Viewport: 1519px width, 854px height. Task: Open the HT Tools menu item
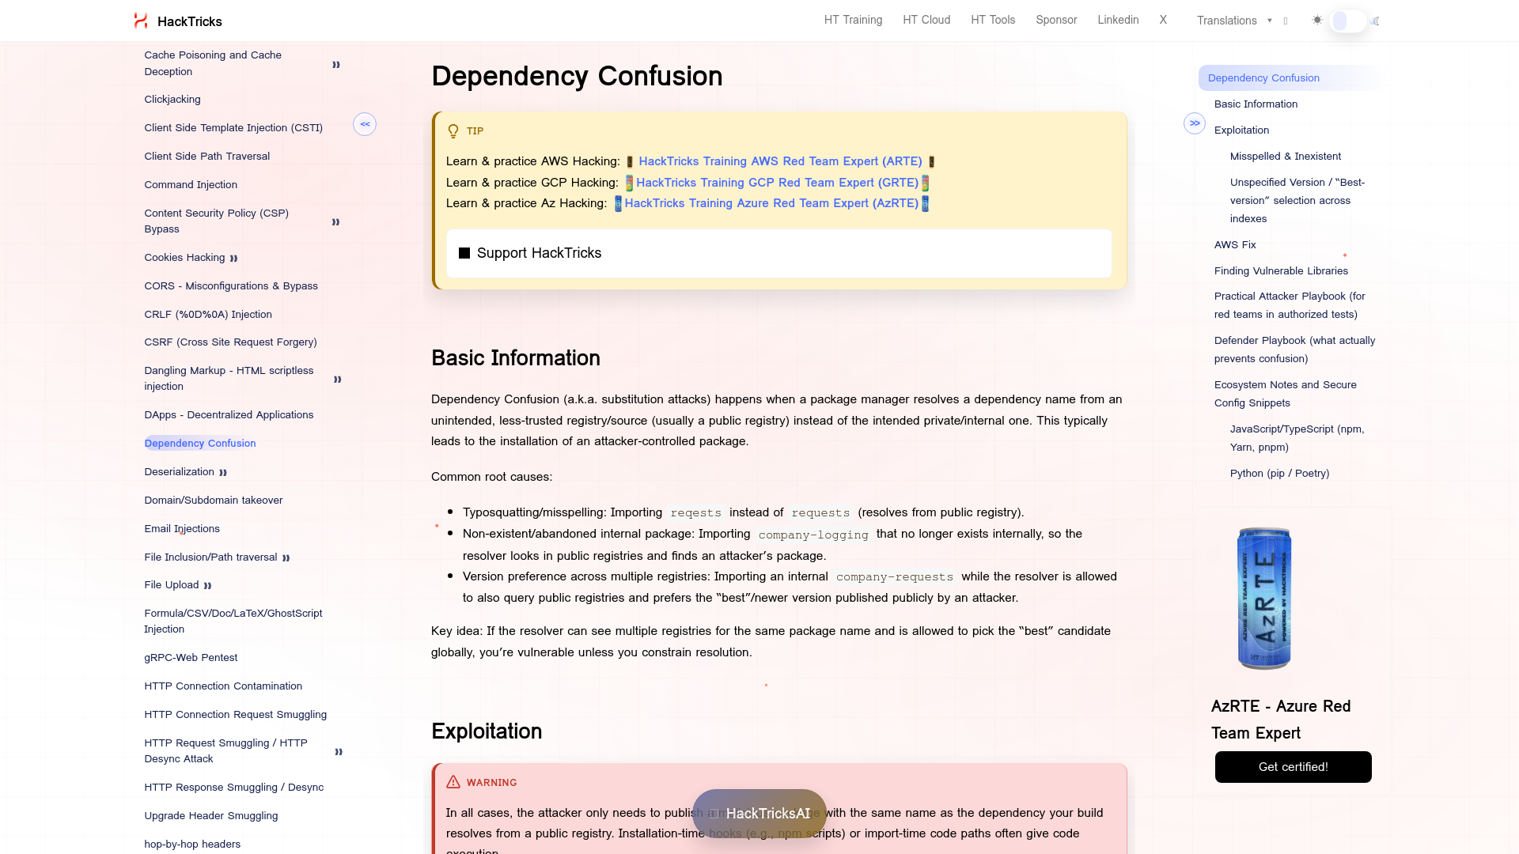point(992,20)
